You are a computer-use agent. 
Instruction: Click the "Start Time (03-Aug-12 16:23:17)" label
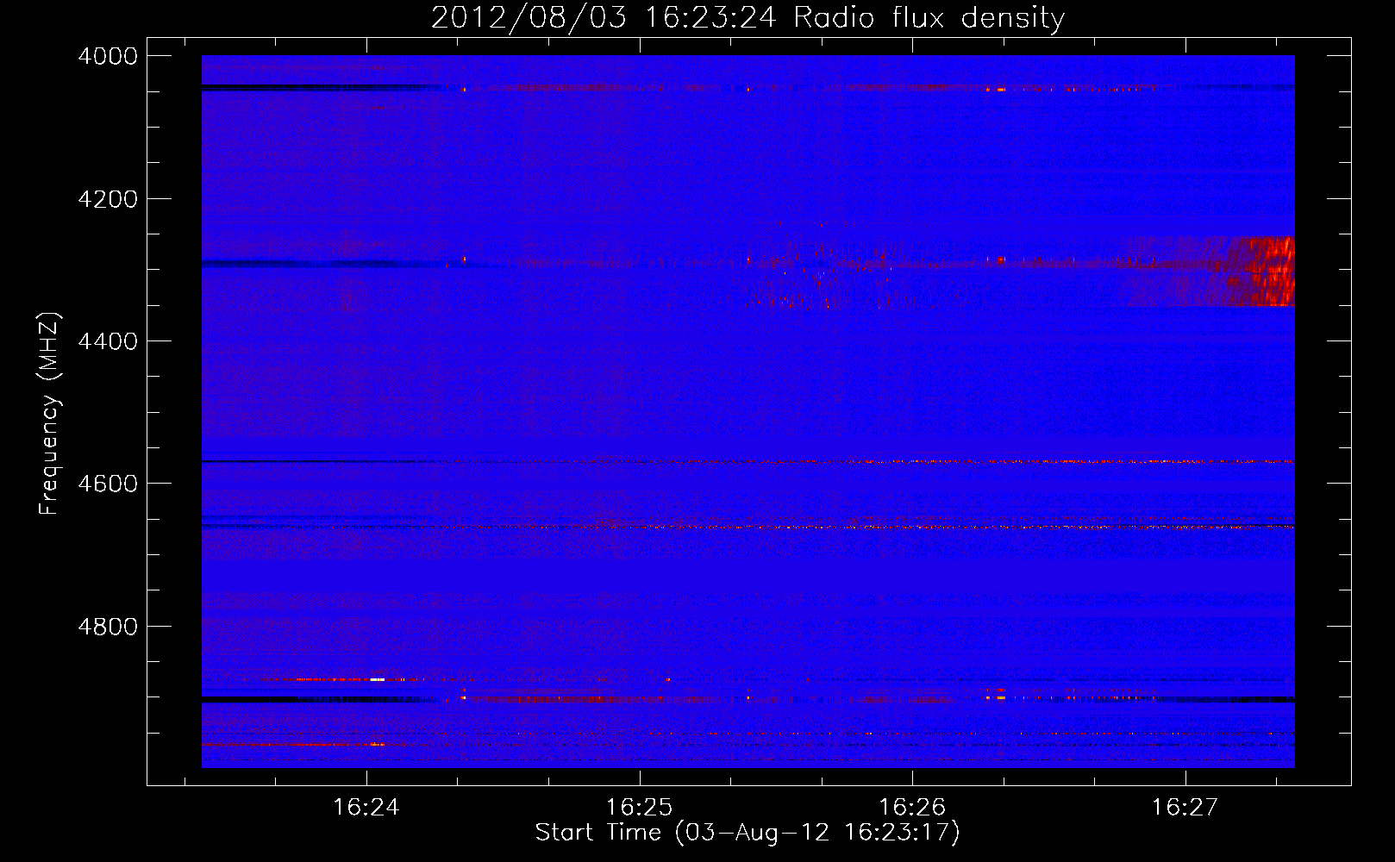coord(747,833)
